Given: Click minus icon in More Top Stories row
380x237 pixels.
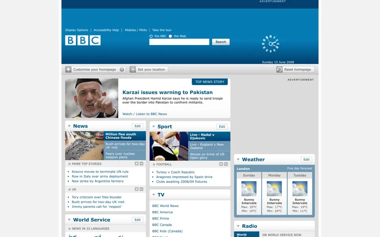Looking at the screenshot, I should click(142, 164).
